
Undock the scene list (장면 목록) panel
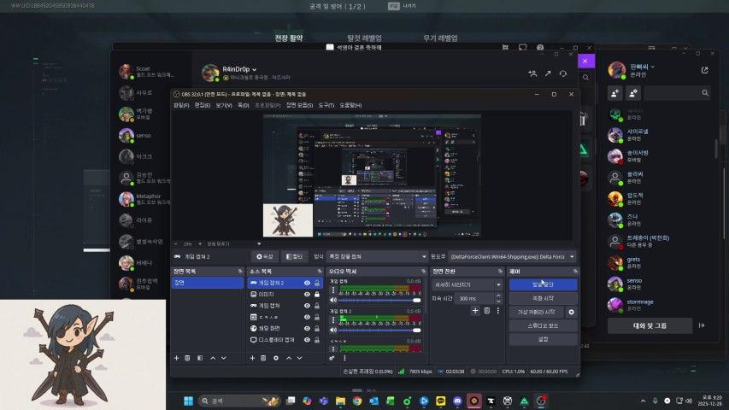coord(240,271)
